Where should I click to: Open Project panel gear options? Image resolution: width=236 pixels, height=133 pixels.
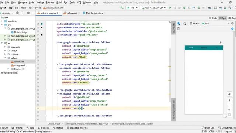(28, 13)
